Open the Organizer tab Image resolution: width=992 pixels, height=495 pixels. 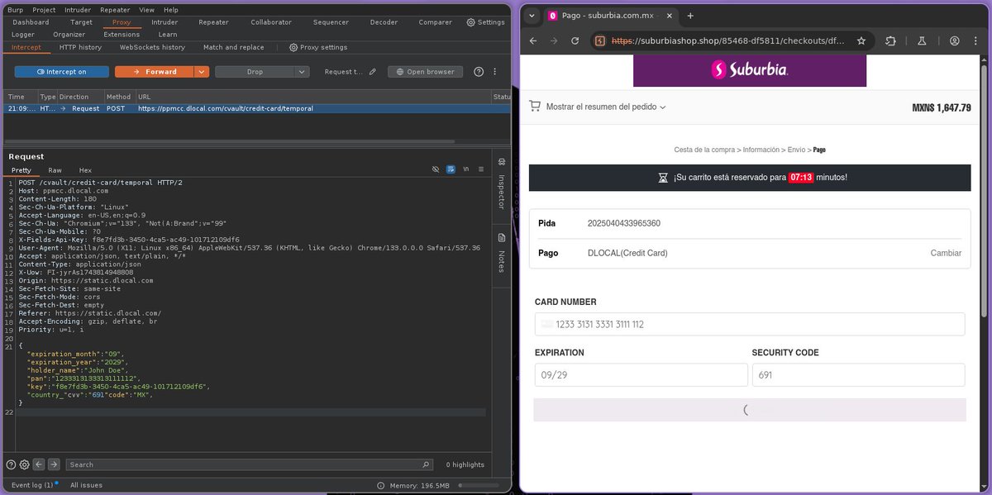tap(69, 35)
